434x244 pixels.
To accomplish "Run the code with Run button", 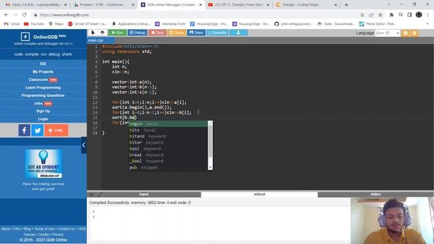I will [x=117, y=33].
